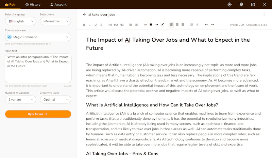Expand the Informative tone dropdown
Viewport: 272px width, 158px height.
pyautogui.click(x=55, y=21)
